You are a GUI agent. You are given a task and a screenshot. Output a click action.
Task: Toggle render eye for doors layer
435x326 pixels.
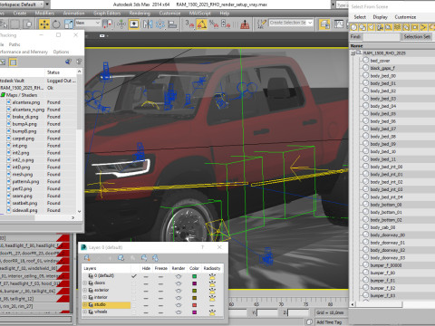click(x=179, y=283)
